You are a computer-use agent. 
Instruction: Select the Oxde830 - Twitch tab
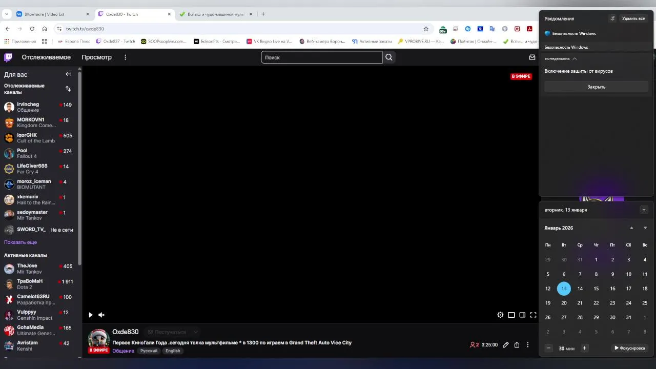tap(134, 14)
